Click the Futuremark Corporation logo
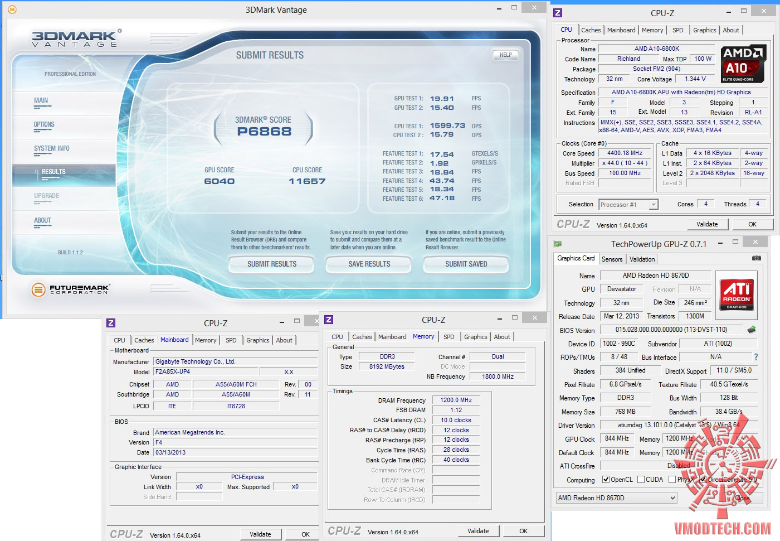 coord(71,289)
